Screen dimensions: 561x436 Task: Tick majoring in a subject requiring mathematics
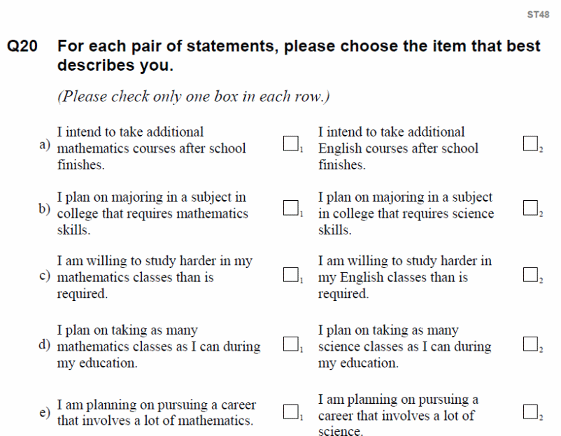(290, 208)
